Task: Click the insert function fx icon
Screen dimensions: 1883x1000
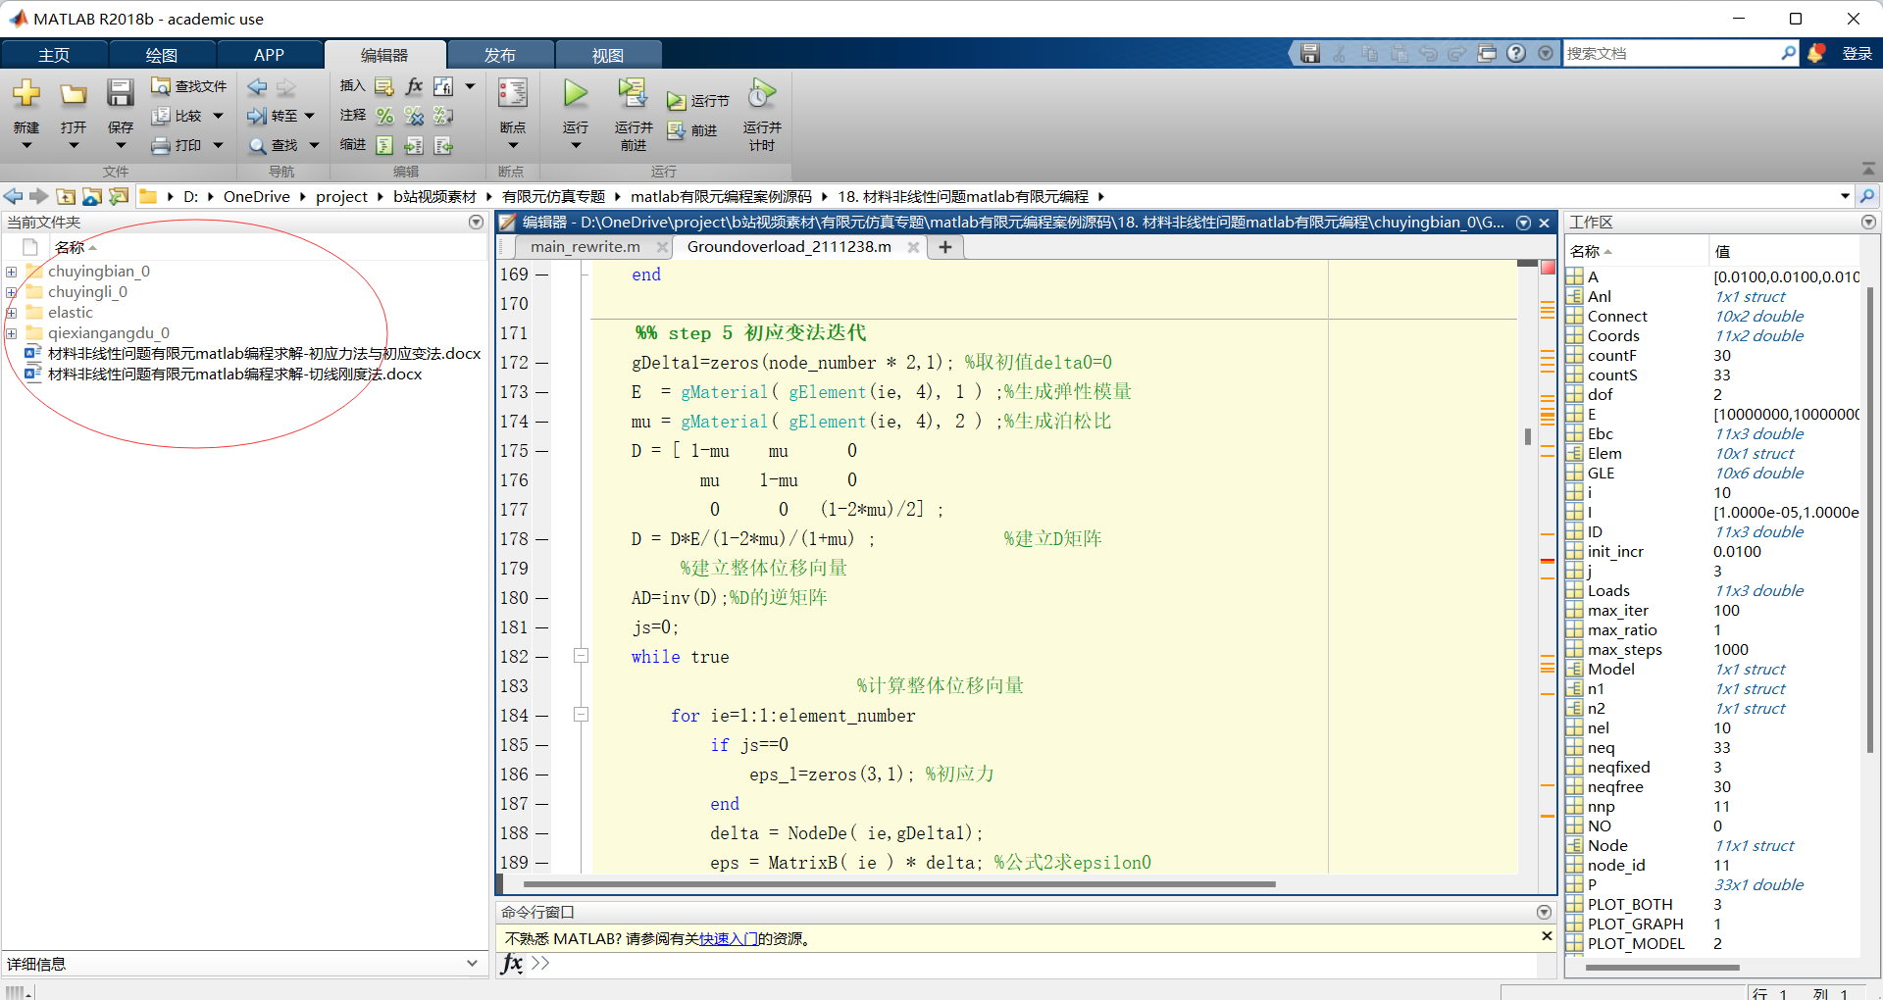Action: click(x=414, y=86)
